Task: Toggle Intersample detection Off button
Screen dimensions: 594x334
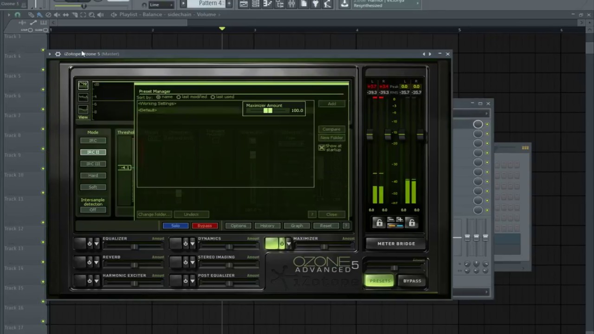Action: point(93,210)
